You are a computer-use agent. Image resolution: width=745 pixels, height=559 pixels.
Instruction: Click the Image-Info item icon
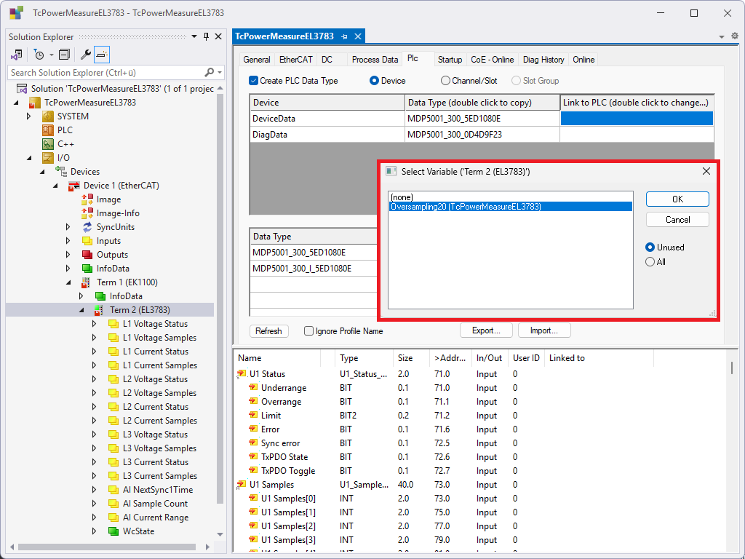[x=87, y=213]
